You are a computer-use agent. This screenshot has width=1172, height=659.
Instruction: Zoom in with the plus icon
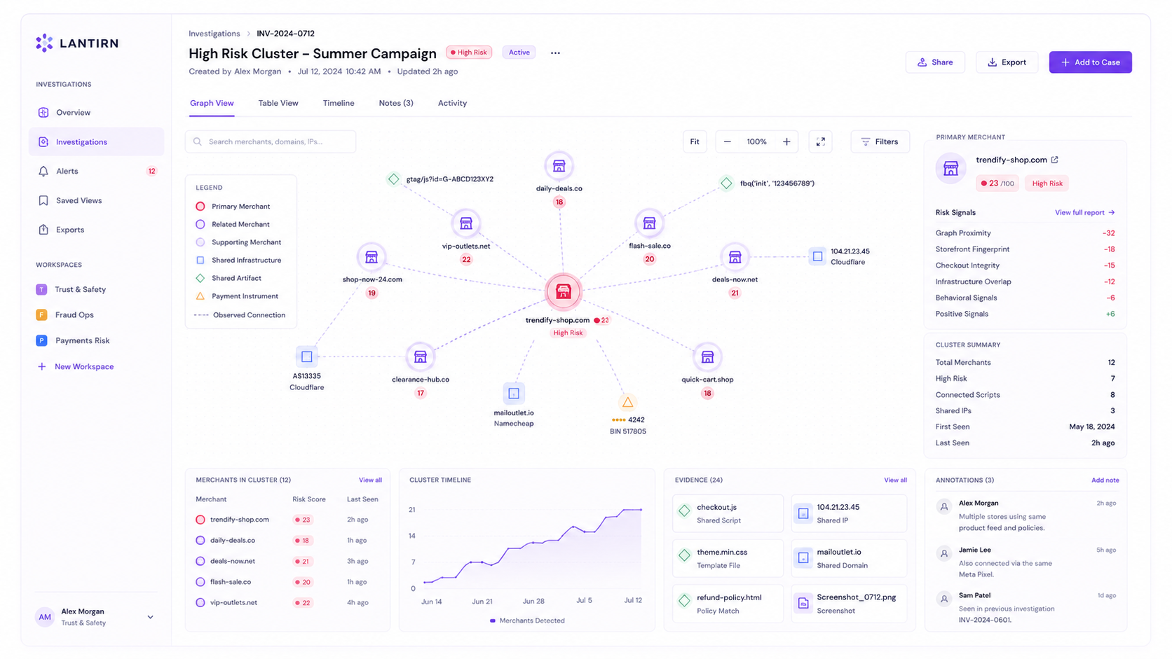click(x=786, y=141)
